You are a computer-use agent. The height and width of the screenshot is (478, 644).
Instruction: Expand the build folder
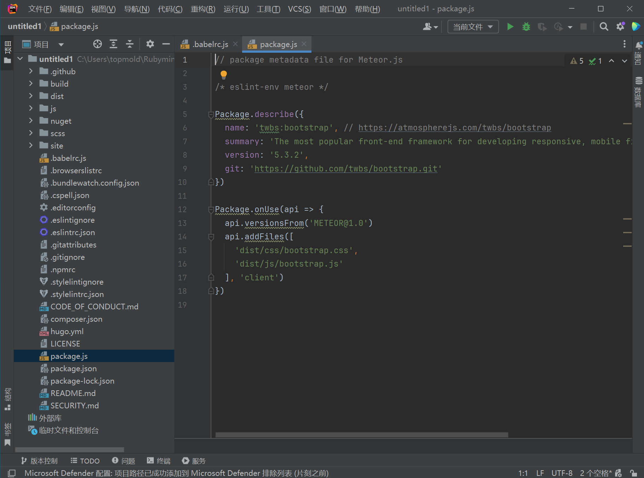click(x=31, y=83)
